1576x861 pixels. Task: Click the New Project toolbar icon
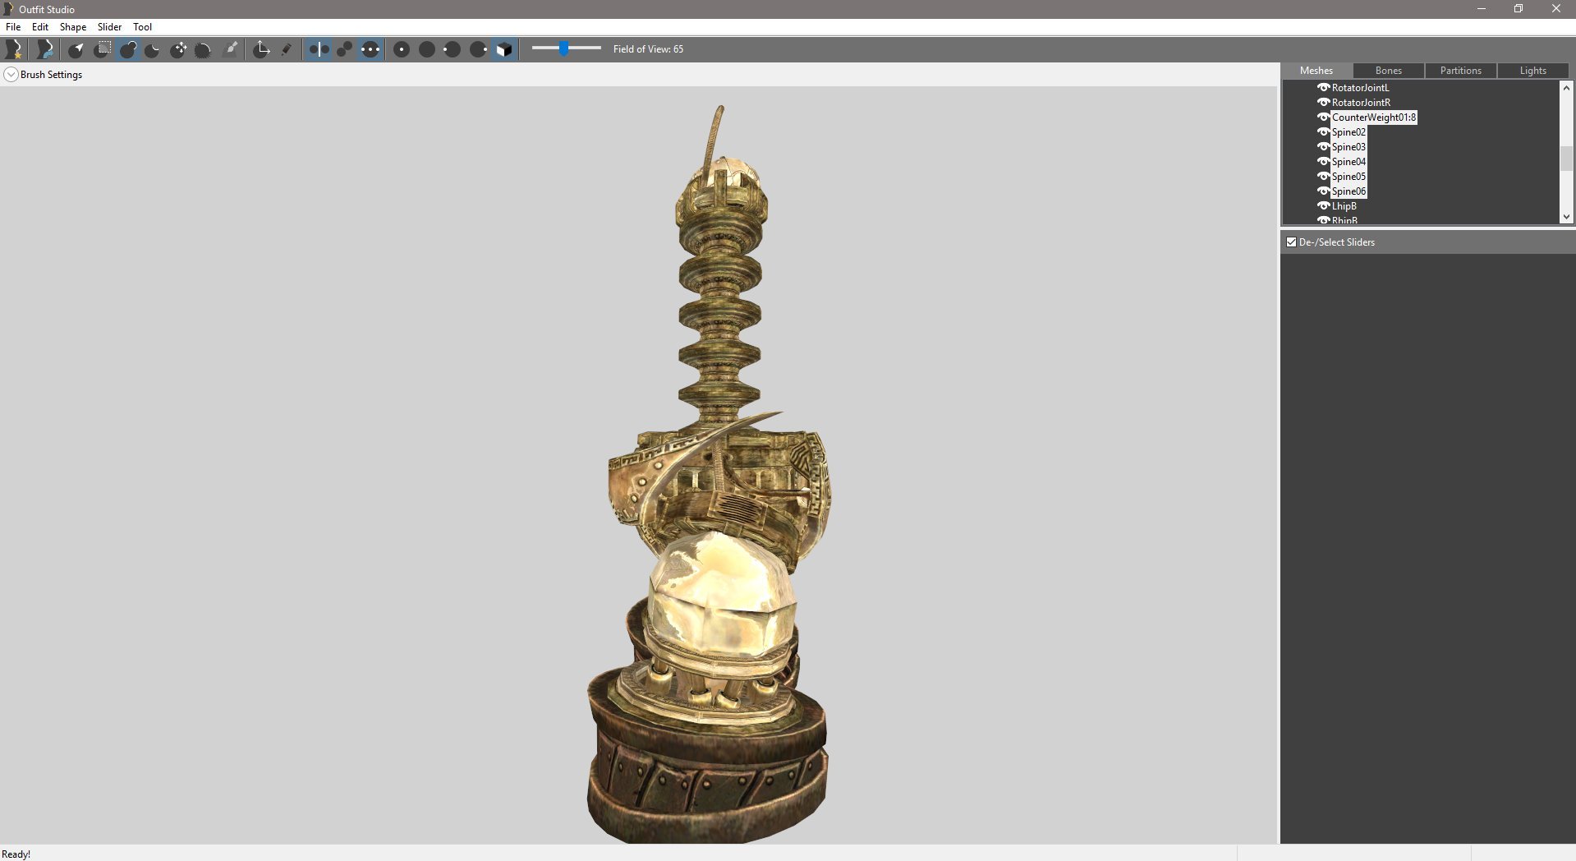pyautogui.click(x=14, y=49)
